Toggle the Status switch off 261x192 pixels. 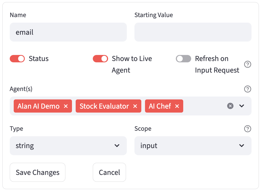pyautogui.click(x=17, y=59)
